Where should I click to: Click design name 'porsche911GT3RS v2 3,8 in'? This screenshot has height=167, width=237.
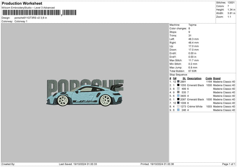31,18
